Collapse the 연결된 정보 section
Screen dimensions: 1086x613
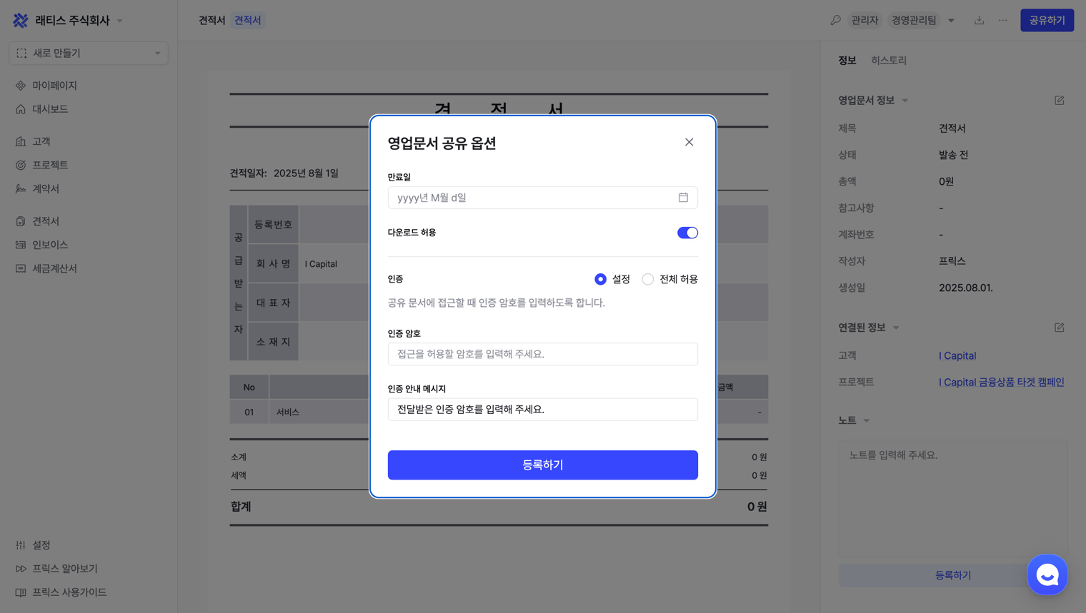click(896, 328)
